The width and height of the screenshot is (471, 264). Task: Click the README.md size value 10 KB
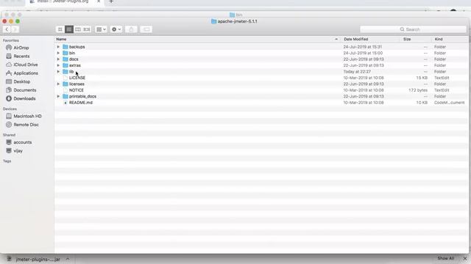pos(422,103)
